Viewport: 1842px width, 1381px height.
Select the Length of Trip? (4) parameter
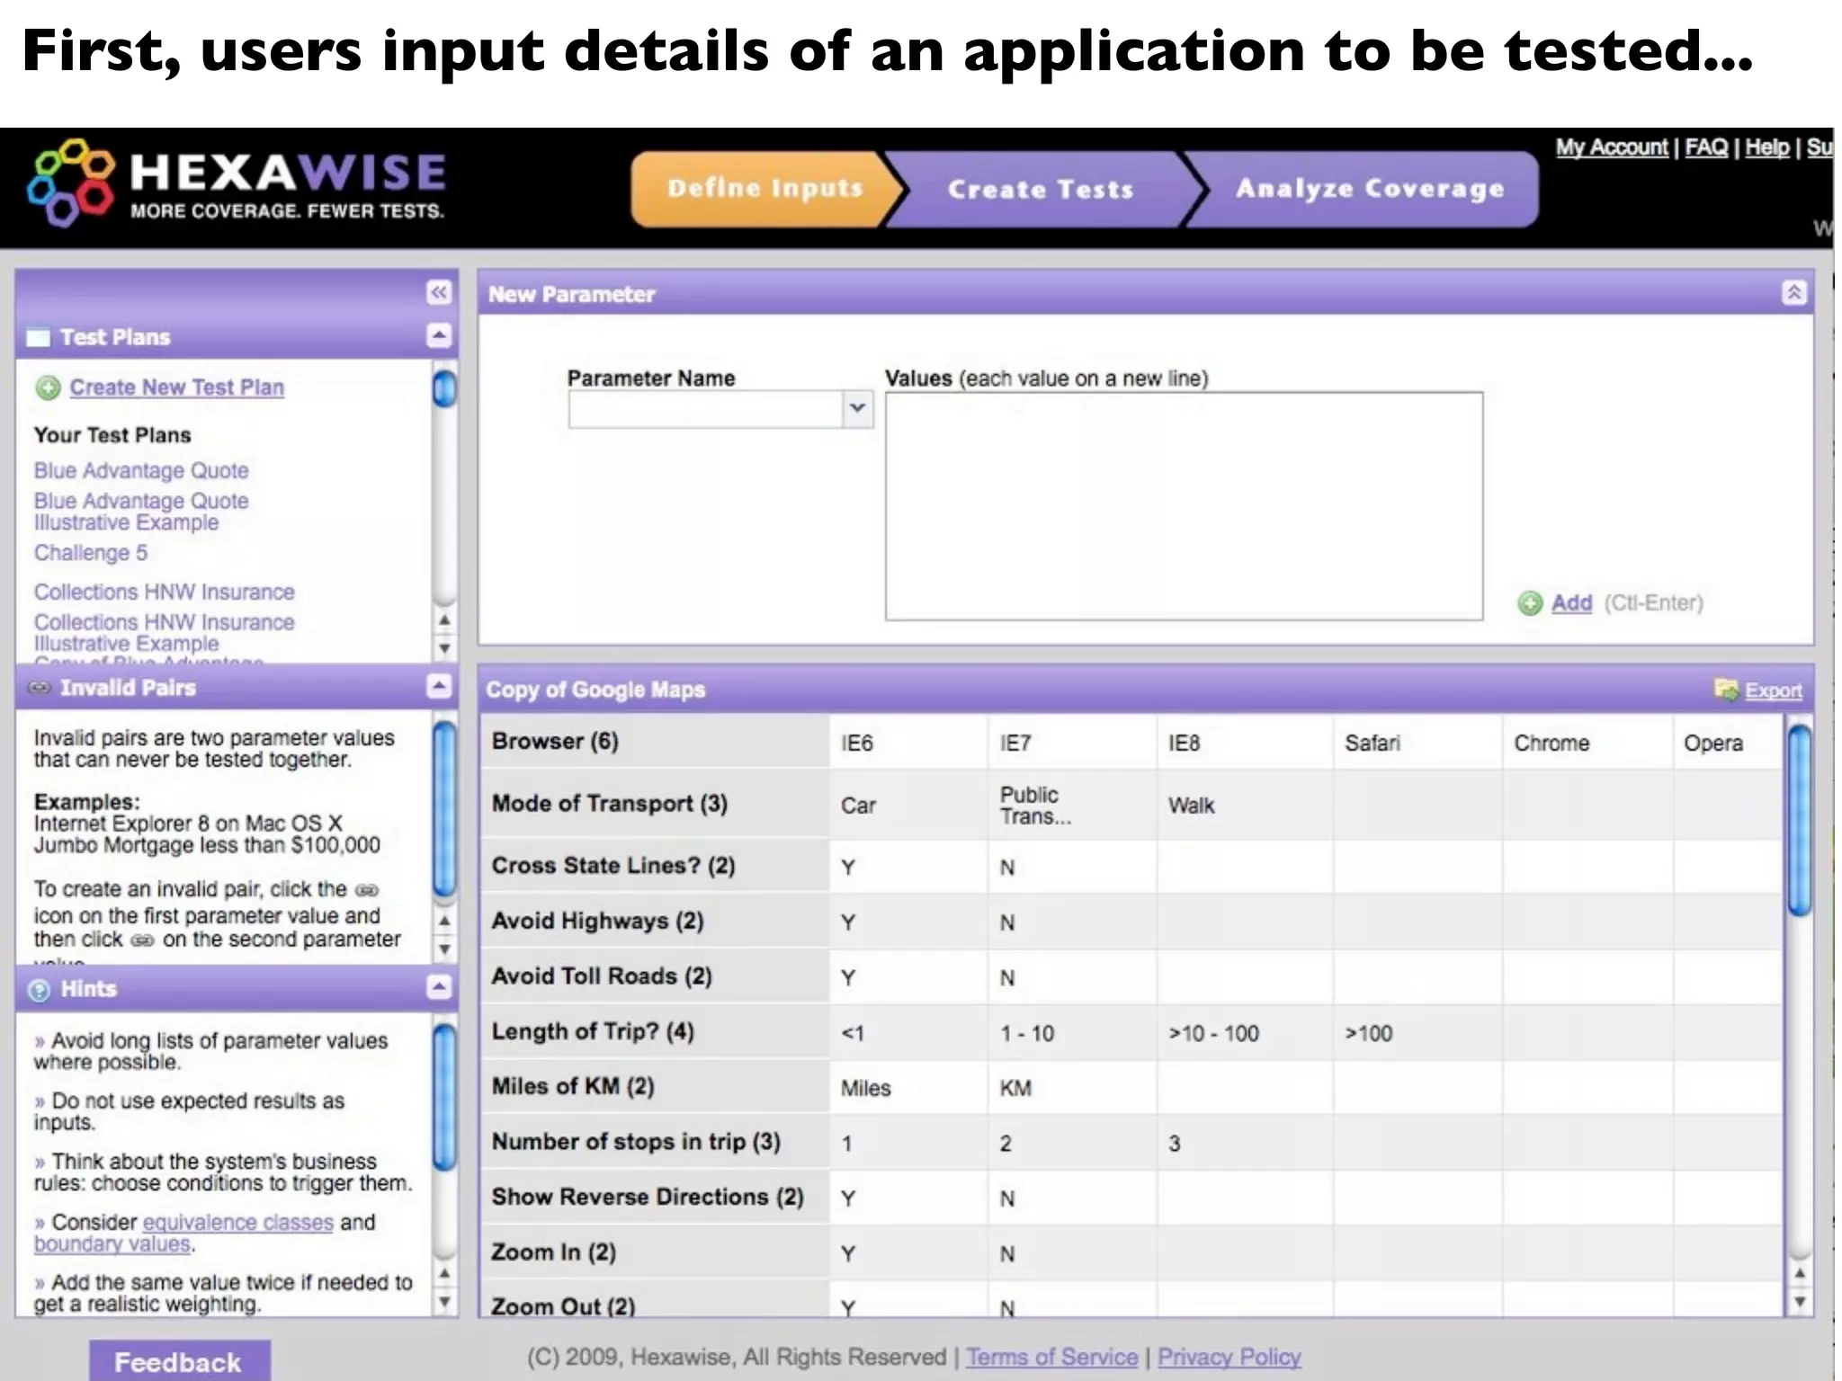click(x=655, y=1031)
